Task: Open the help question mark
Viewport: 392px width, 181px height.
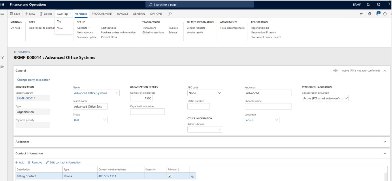Action: [389, 5]
